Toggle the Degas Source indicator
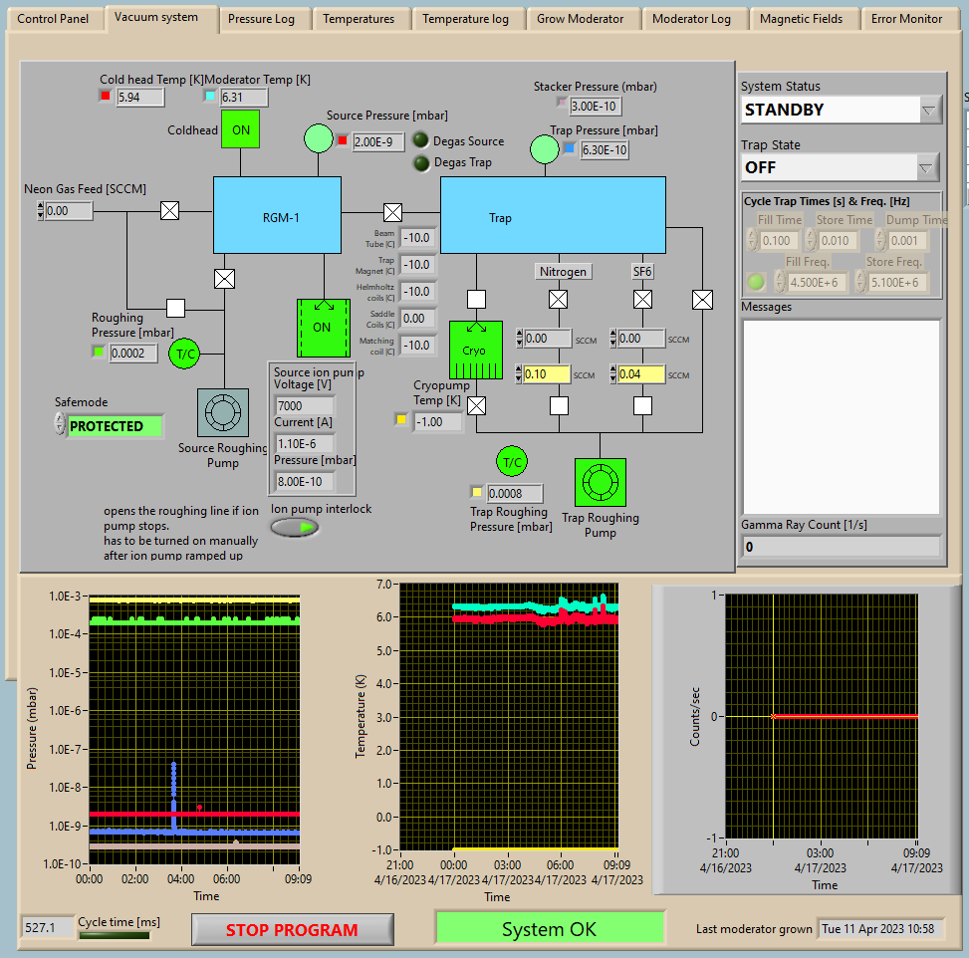 coord(421,140)
